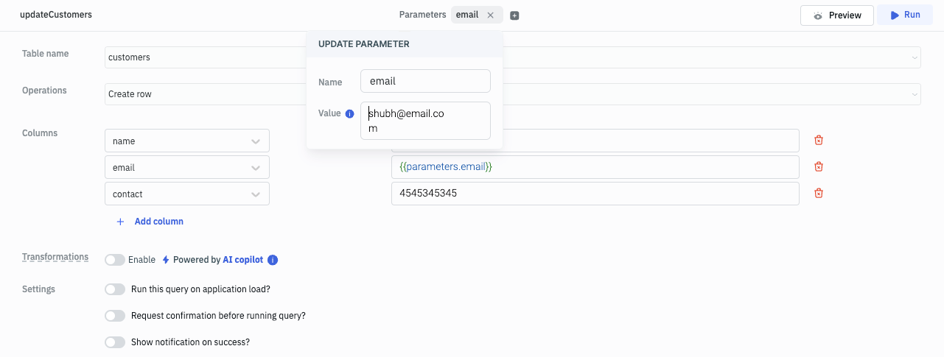Click the plus icon beside Add column

[x=120, y=222]
